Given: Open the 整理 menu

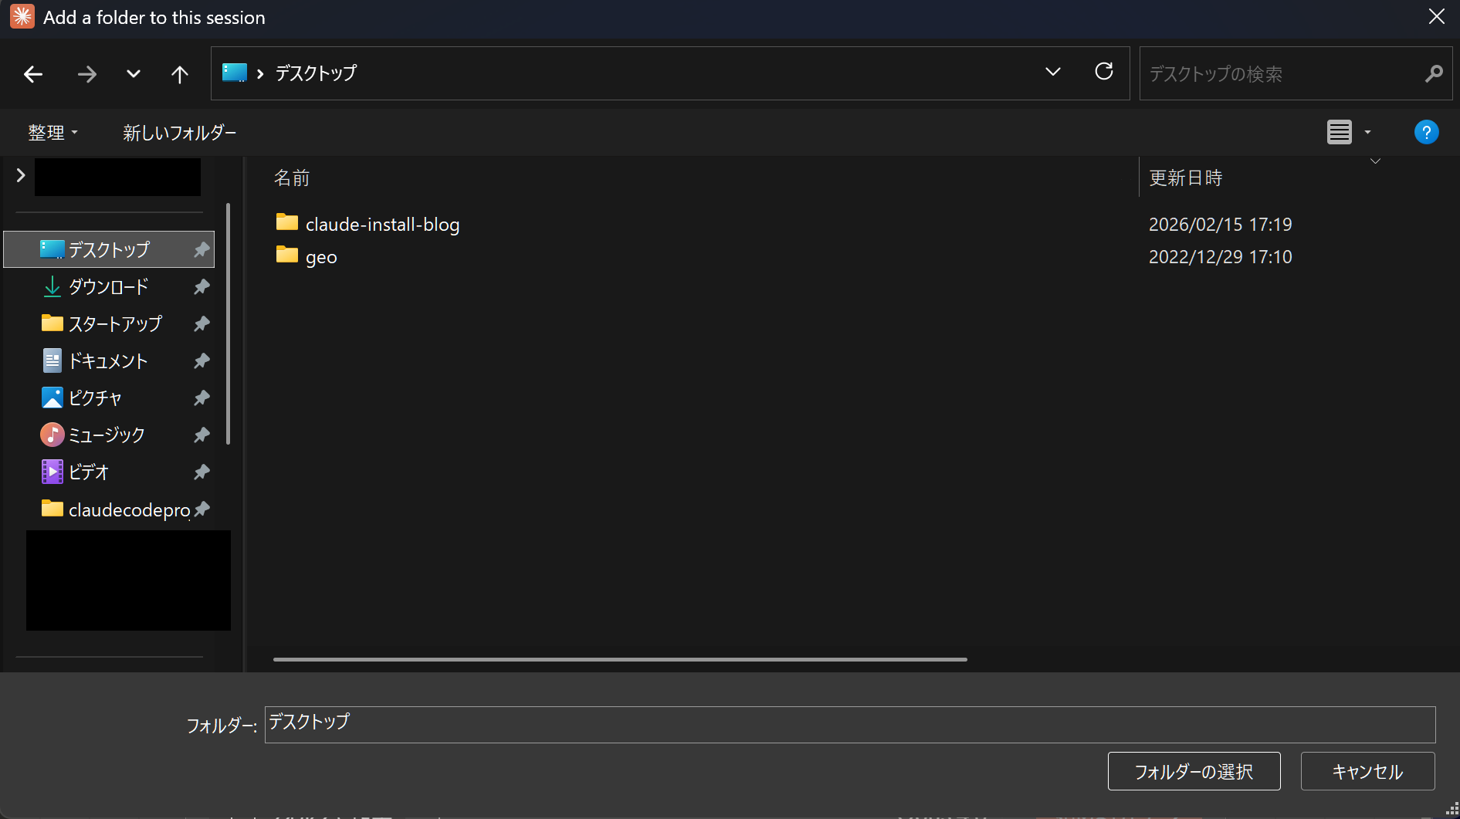Looking at the screenshot, I should coord(53,133).
